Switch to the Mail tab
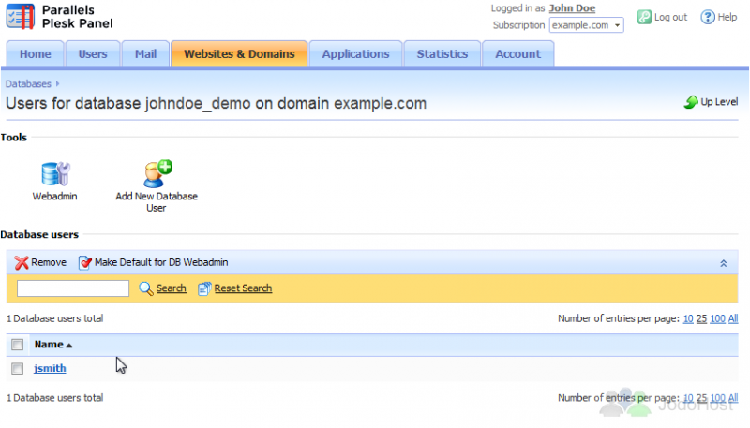The width and height of the screenshot is (750, 428). click(145, 54)
